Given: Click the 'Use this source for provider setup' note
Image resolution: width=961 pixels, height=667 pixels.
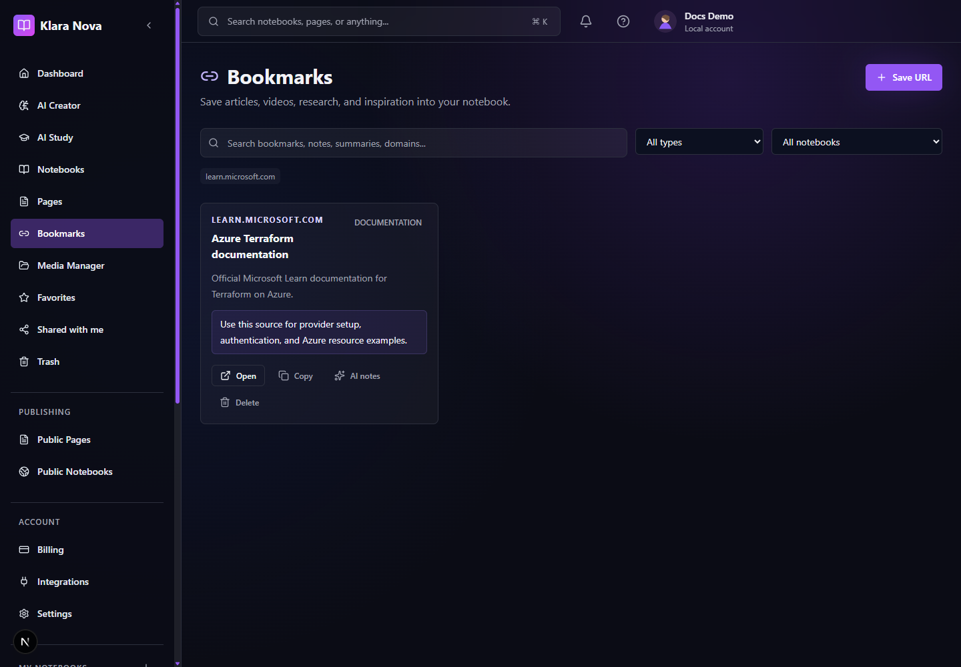Looking at the screenshot, I should tap(319, 332).
